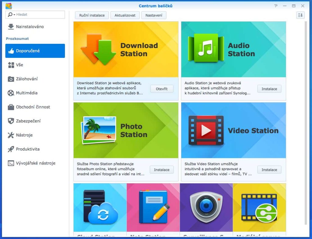
Task: Expand the search options dropdown arrow
Action: [x=13, y=14]
